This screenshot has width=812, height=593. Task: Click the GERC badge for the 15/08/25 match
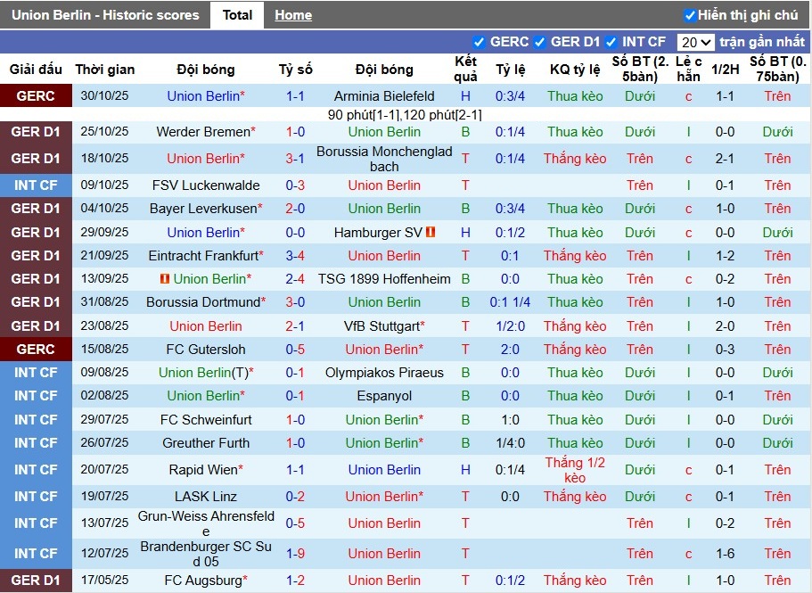click(x=36, y=350)
